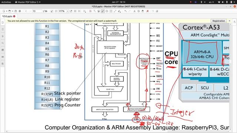Click the align objects toolbar icon
The image size is (237, 133).
click(x=153, y=11)
